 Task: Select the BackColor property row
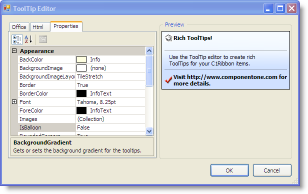[81, 59]
